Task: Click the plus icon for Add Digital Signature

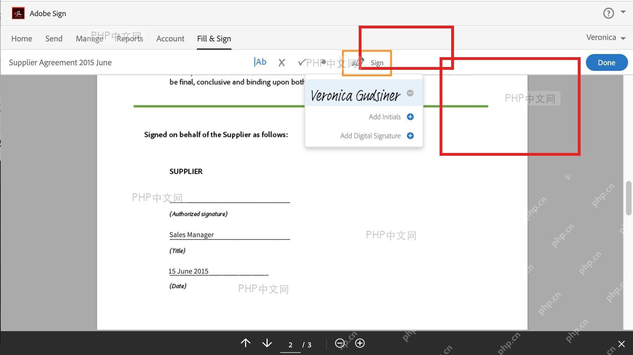Action: (x=410, y=136)
